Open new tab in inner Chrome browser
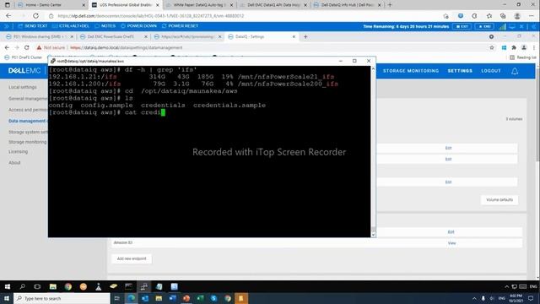 point(305,36)
